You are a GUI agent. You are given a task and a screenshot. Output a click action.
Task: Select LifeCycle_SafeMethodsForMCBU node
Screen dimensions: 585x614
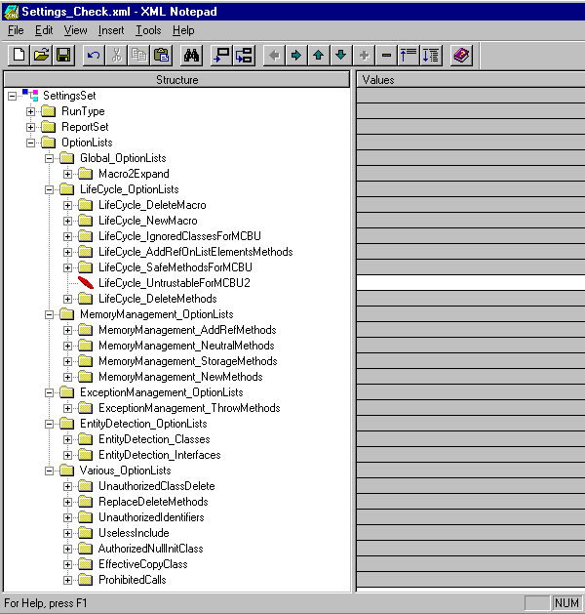click(x=175, y=267)
